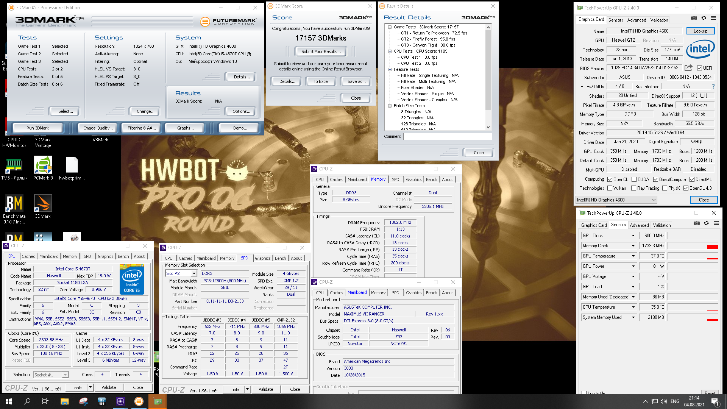Open GPU selection dropdown Intel HD Graphics 4600
This screenshot has height=409, width=727.
pyautogui.click(x=616, y=200)
